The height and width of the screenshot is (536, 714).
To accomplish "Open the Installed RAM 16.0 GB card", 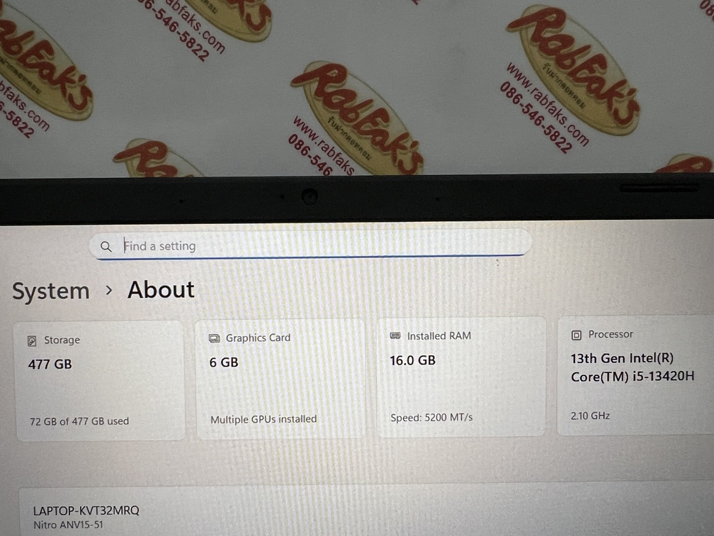I will pos(461,376).
